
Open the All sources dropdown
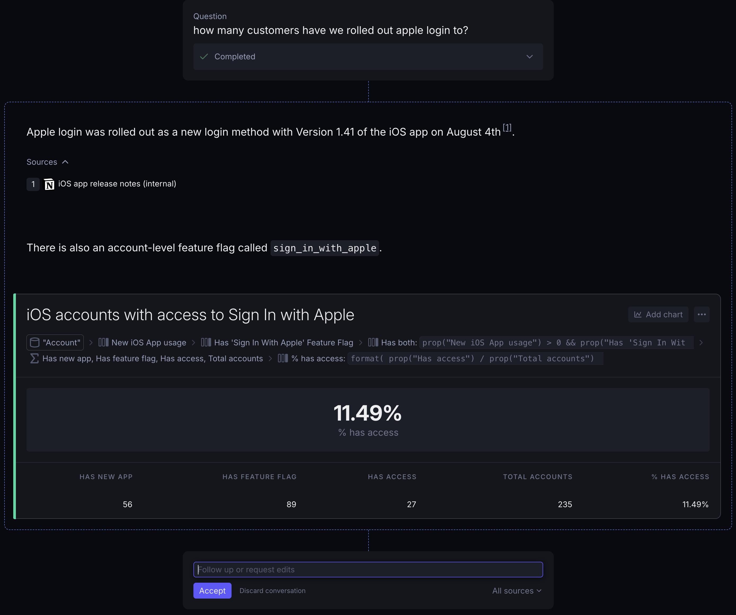click(517, 591)
